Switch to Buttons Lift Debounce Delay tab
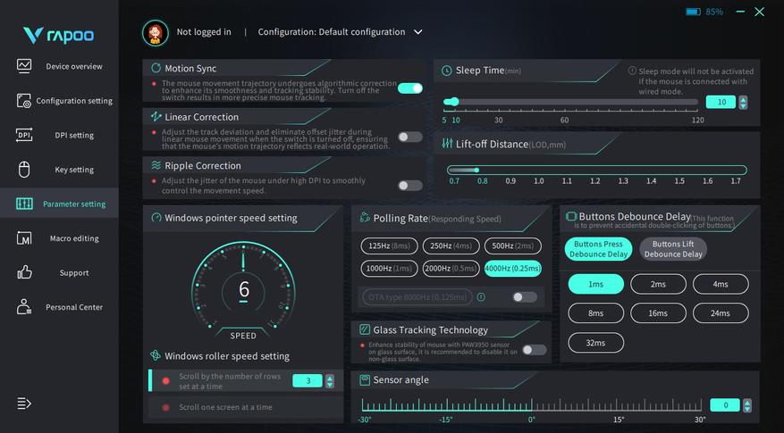Screen dimensions: 784x433 click(x=673, y=249)
